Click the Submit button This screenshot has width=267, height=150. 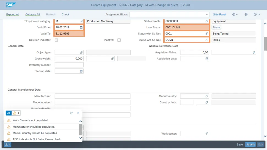tap(250, 144)
